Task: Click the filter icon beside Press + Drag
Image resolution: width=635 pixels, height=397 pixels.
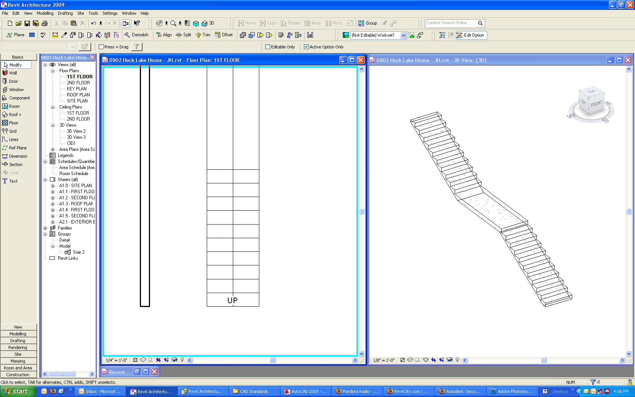Action: click(137, 47)
